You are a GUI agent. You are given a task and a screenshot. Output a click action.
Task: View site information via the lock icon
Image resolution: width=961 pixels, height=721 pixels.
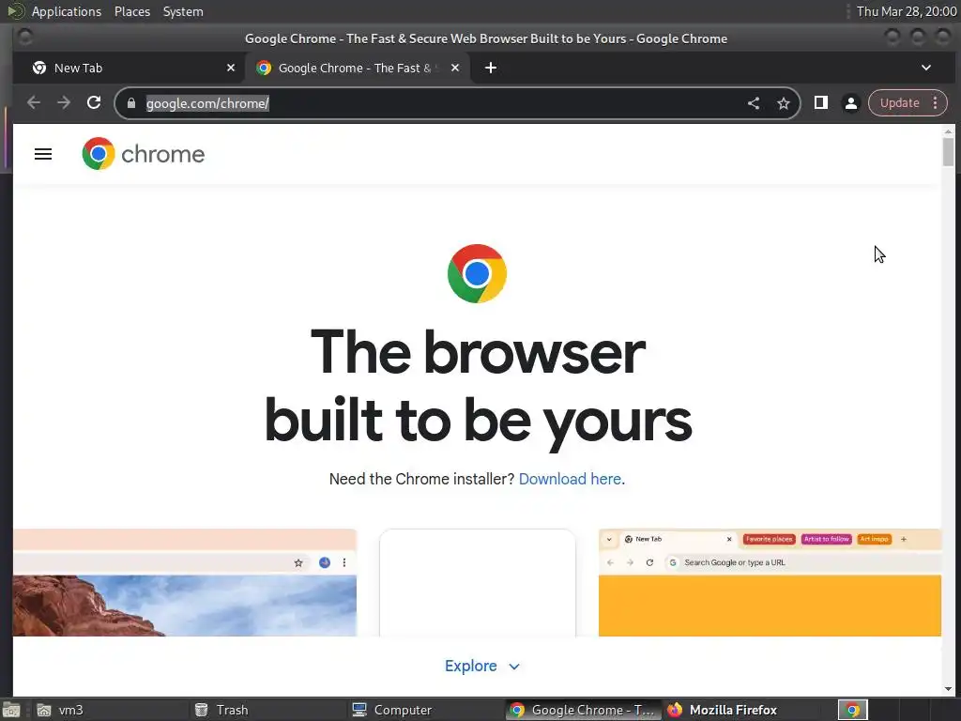tap(131, 103)
